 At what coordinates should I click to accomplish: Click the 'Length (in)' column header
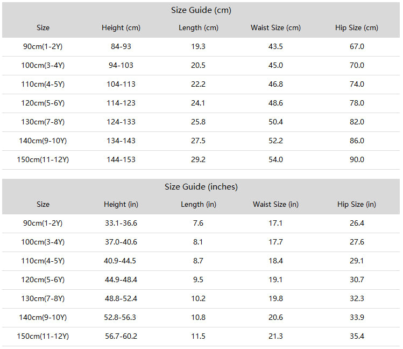(x=198, y=204)
